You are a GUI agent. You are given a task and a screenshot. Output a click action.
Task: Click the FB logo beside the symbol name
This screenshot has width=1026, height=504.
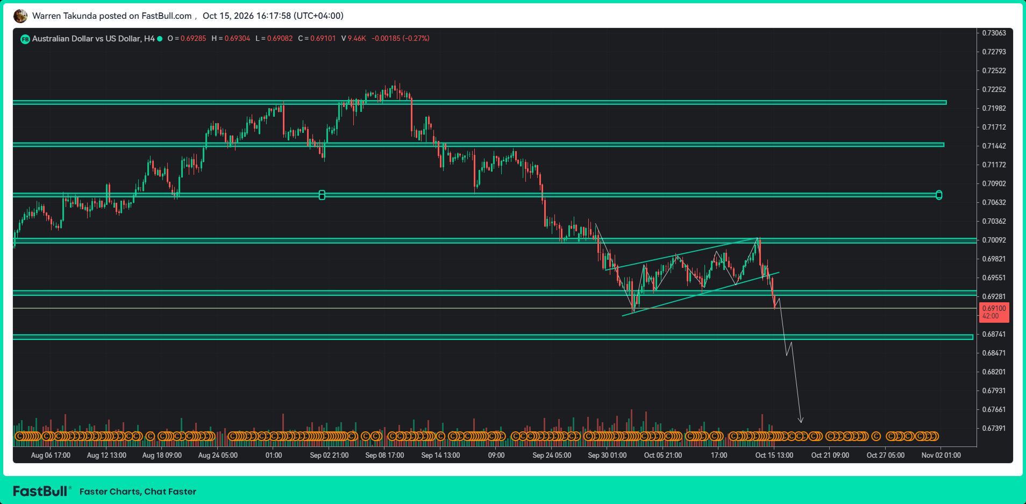[25, 39]
